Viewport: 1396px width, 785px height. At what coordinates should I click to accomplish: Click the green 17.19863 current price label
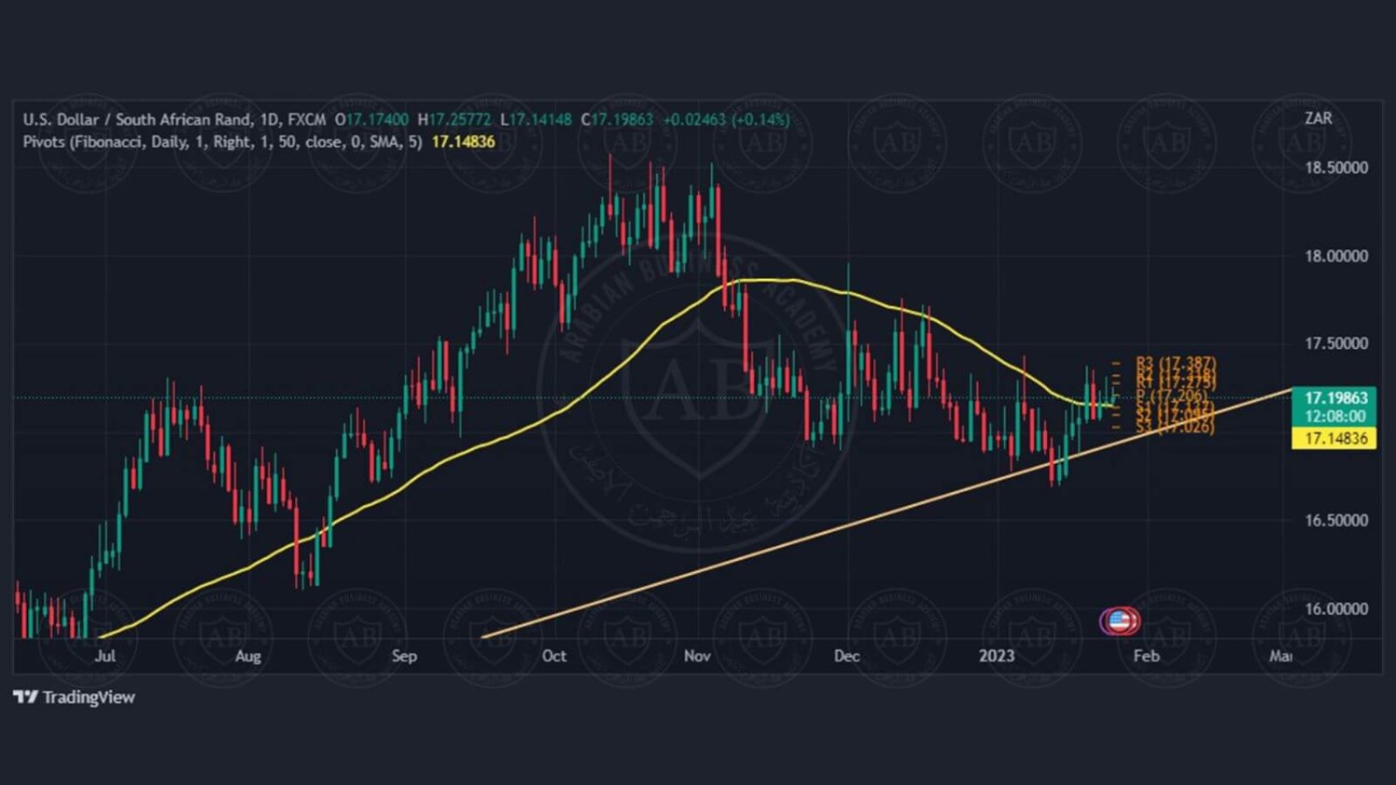click(x=1336, y=398)
